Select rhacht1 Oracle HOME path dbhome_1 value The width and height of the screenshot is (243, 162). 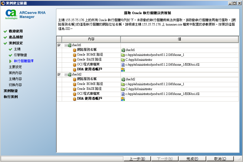click(x=155, y=55)
